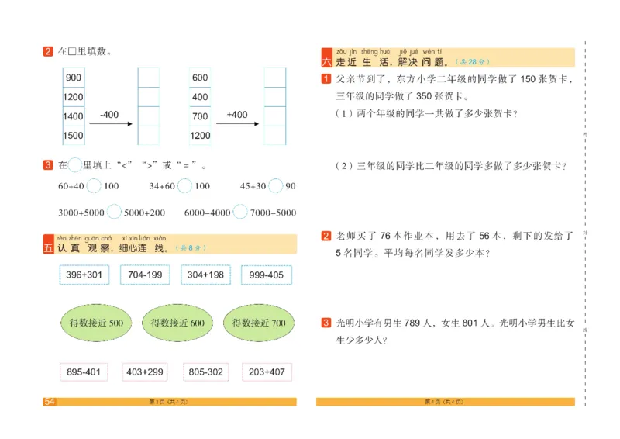Click sub-question (2) 三年级的同学比二年级
620x439 pixels.
point(451,166)
